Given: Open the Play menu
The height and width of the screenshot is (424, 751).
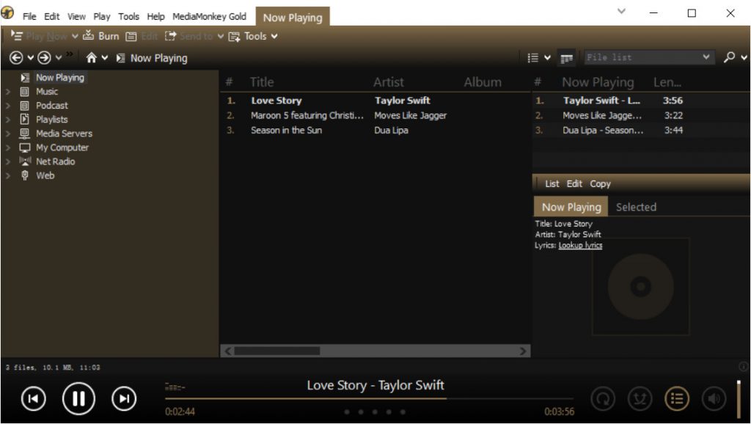Looking at the screenshot, I should (101, 16).
